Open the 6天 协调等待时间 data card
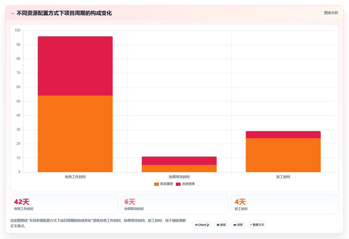 [174, 204]
